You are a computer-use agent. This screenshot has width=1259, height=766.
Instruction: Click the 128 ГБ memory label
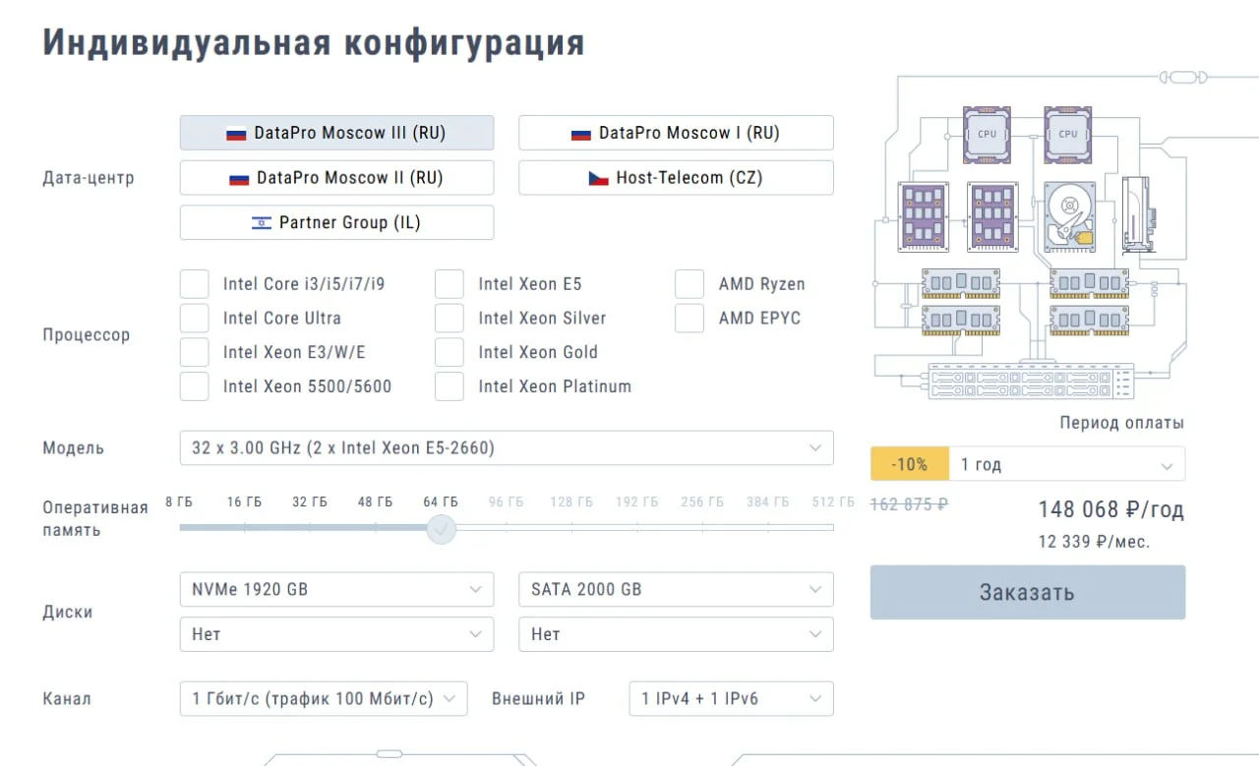click(571, 502)
